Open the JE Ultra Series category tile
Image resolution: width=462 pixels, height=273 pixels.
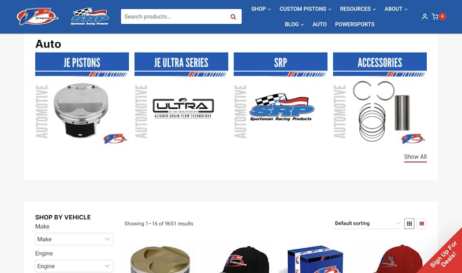click(x=181, y=98)
